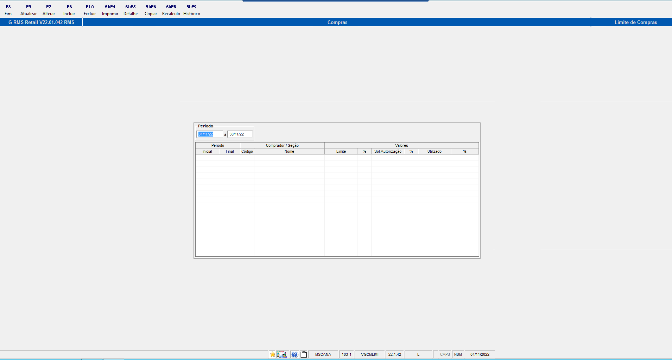Click the Sol.Autorização column header
Screen dimensions: 672x360
point(388,151)
